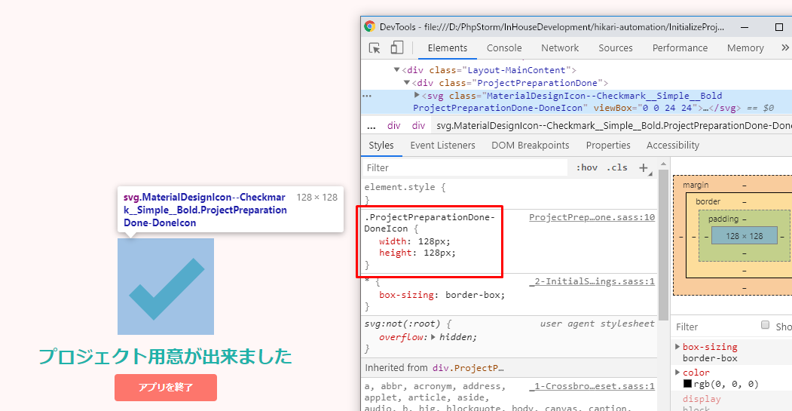The width and height of the screenshot is (792, 411).
Task: Click the scroll up arrow in the Styles pane
Action: click(x=664, y=164)
